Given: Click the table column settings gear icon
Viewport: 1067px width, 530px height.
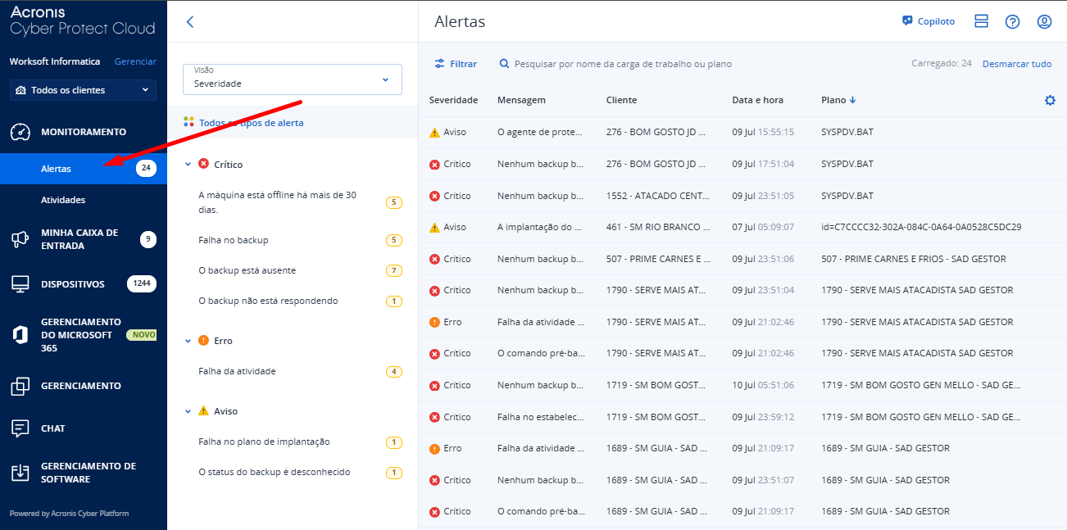Looking at the screenshot, I should click(x=1050, y=100).
